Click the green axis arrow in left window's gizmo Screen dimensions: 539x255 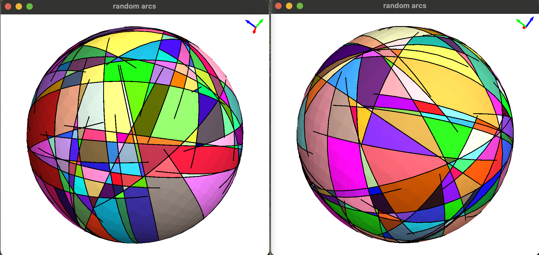pos(261,21)
